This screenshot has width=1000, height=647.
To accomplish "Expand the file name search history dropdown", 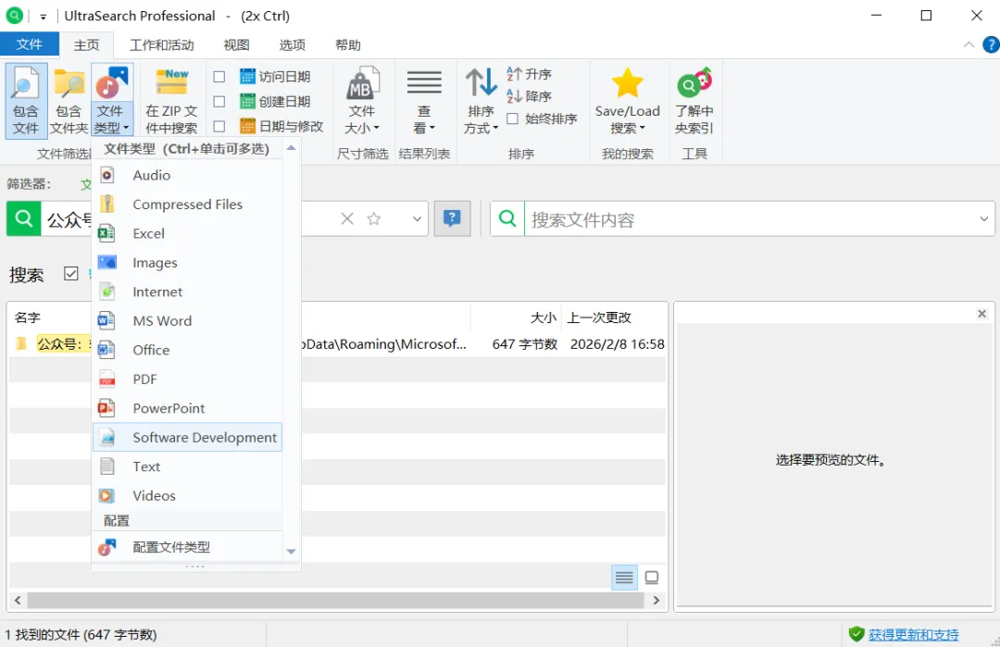I will click(x=417, y=219).
